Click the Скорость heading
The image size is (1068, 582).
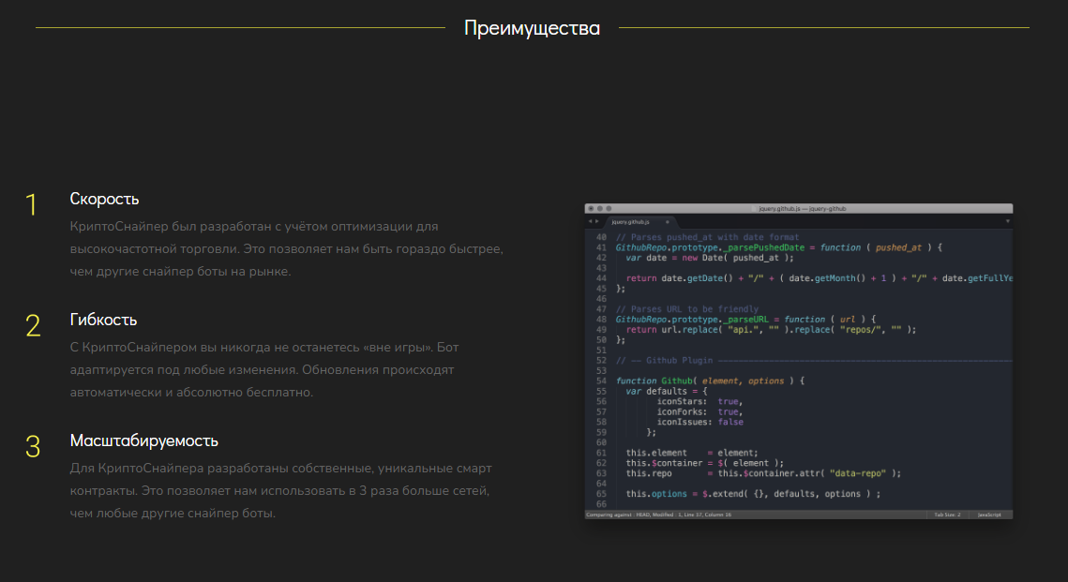104,199
